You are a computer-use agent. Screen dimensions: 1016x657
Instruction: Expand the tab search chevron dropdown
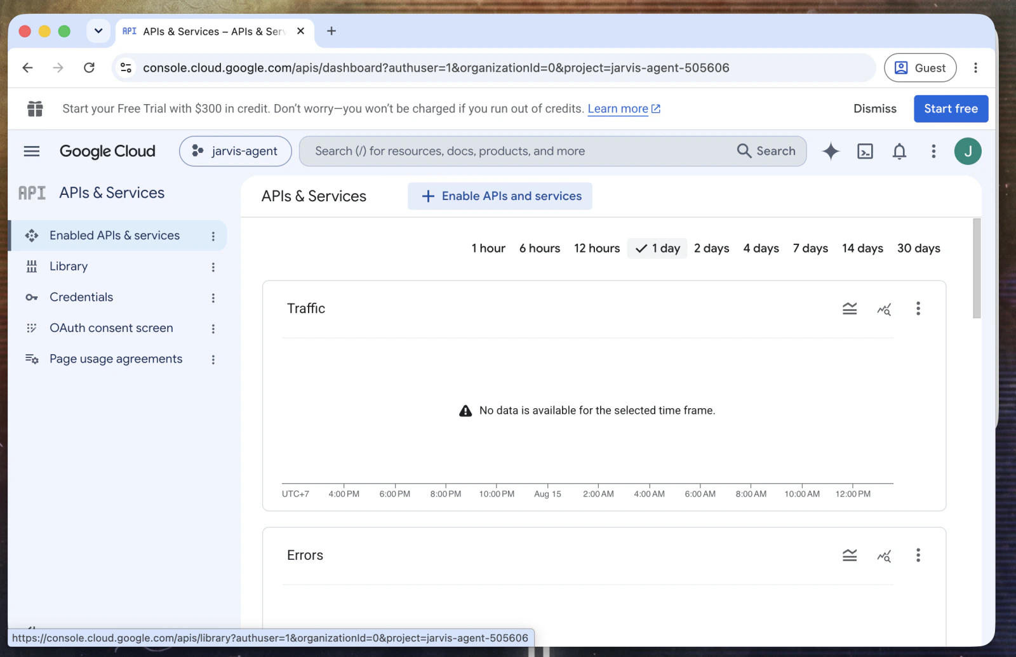click(98, 31)
